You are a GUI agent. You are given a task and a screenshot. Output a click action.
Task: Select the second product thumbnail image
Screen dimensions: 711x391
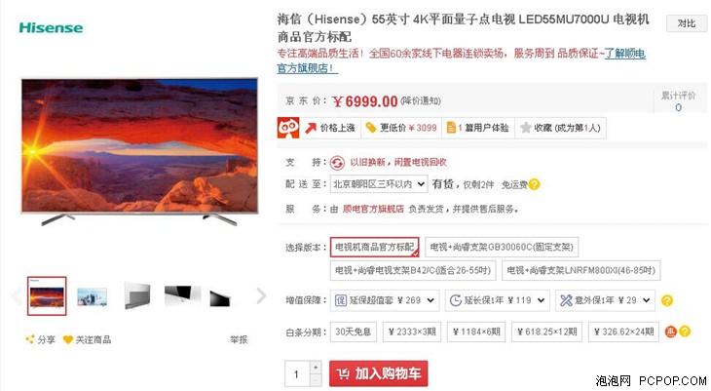(93, 296)
